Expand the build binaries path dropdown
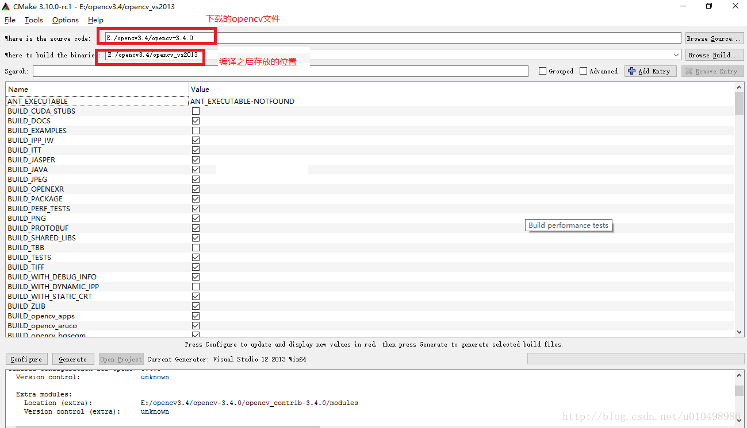747x428 pixels. coord(676,55)
